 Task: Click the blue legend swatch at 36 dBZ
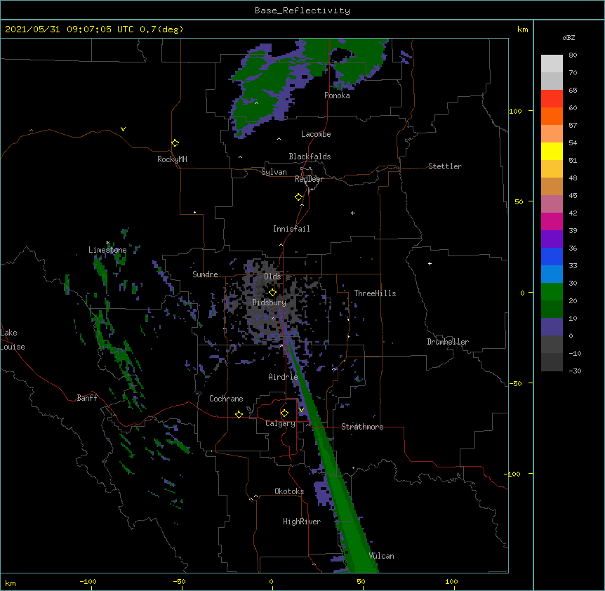(x=552, y=256)
